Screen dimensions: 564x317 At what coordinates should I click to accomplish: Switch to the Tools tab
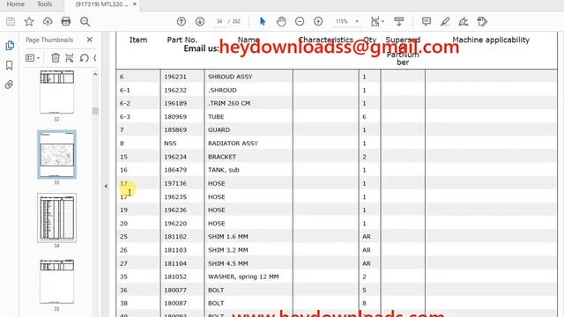tap(45, 4)
